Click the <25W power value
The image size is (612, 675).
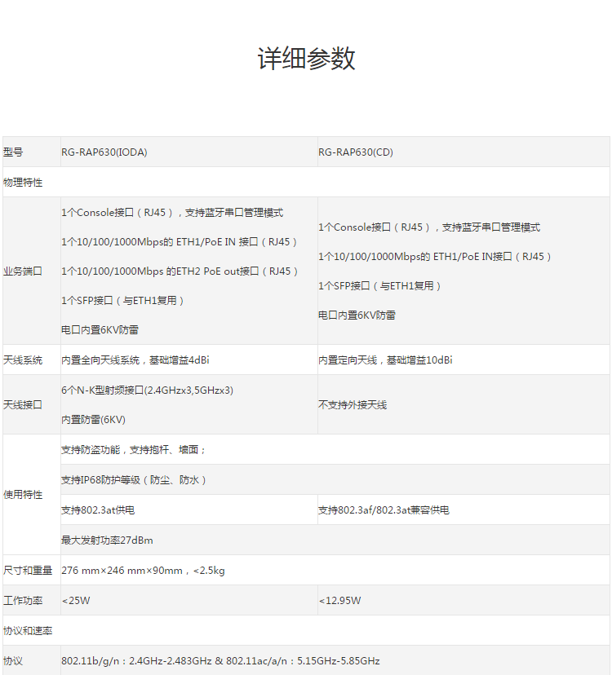point(76,601)
